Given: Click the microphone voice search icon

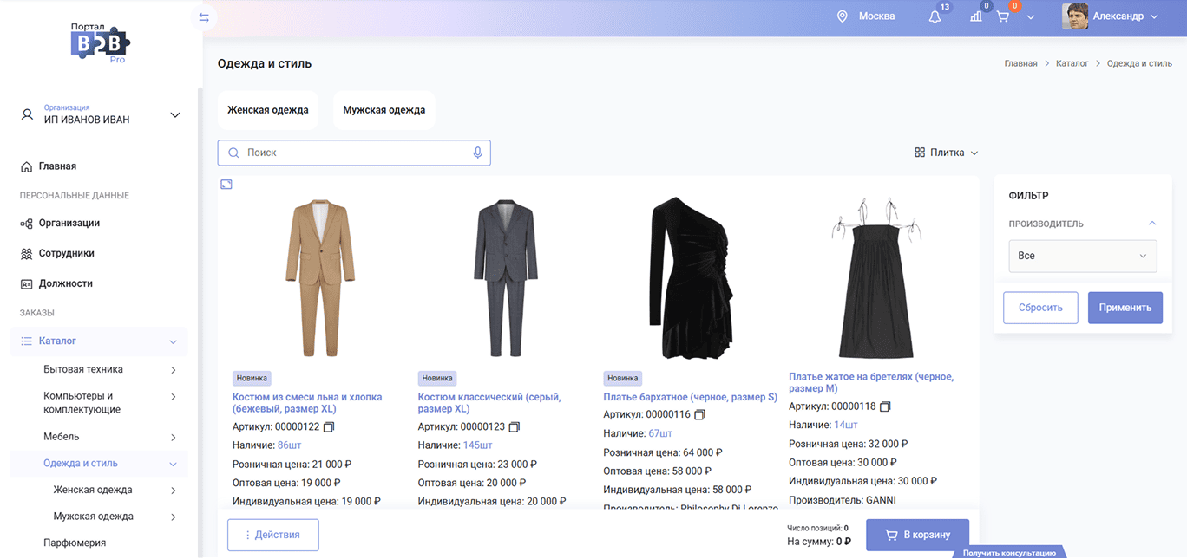Looking at the screenshot, I should [477, 153].
